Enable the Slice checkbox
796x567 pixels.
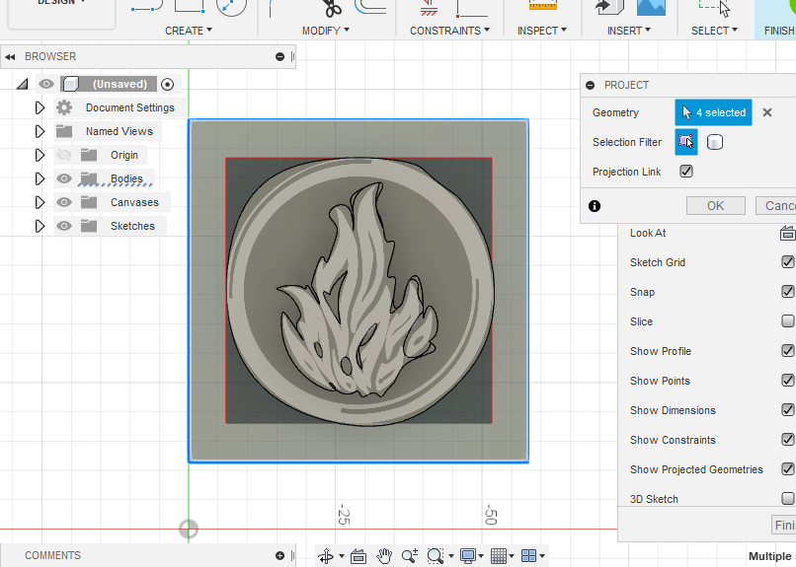[787, 320]
